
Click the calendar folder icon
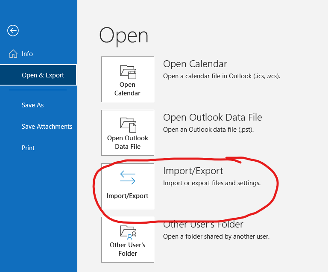click(128, 71)
